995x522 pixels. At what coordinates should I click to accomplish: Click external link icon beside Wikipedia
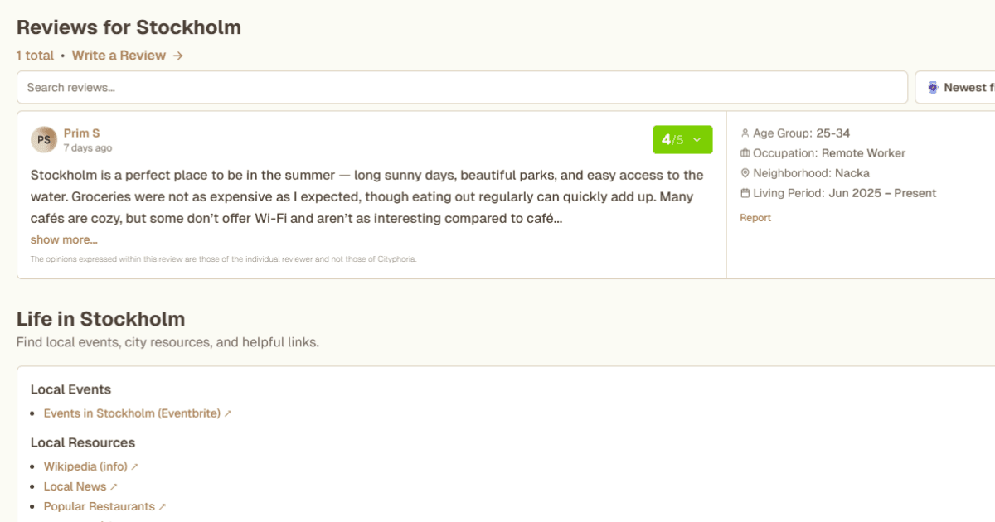click(x=135, y=466)
